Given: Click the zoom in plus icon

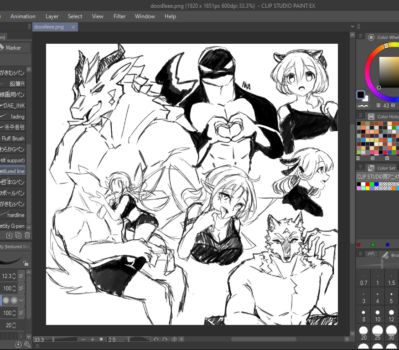Looking at the screenshot, I should 93,340.
